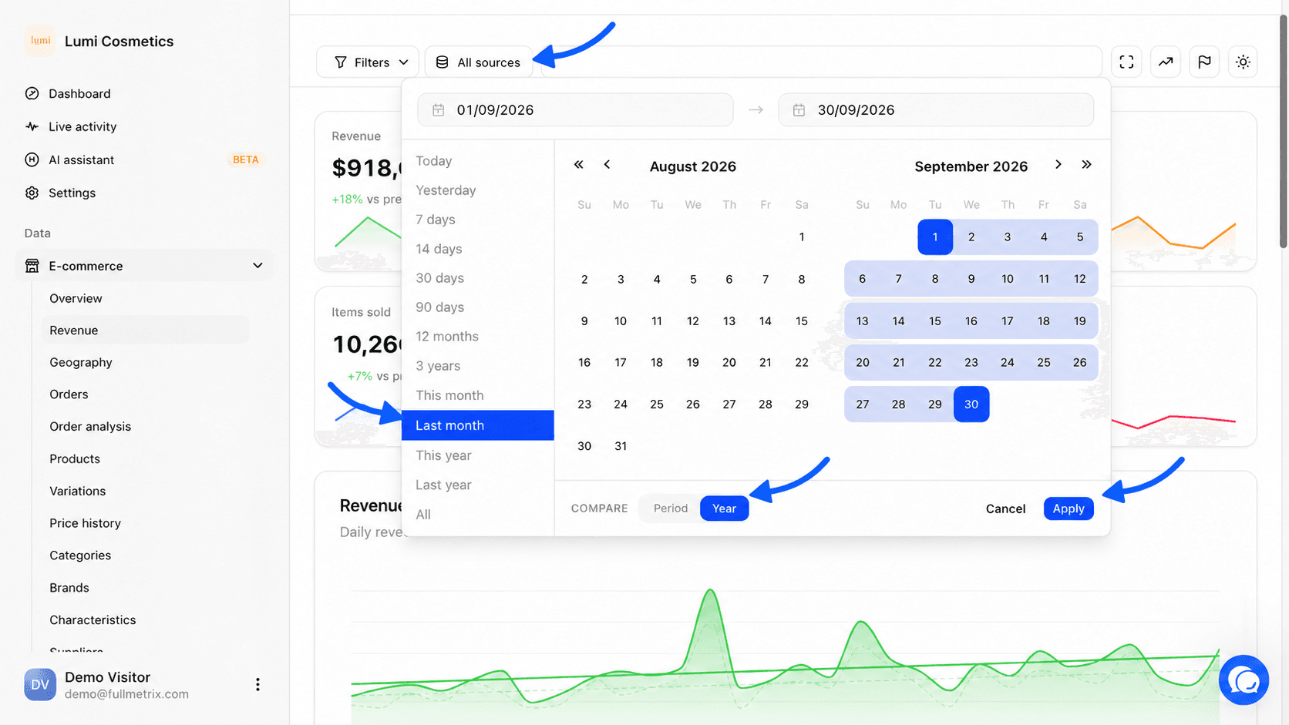Click the DV user avatar
Viewport: 1289px width, 725px height.
point(40,684)
